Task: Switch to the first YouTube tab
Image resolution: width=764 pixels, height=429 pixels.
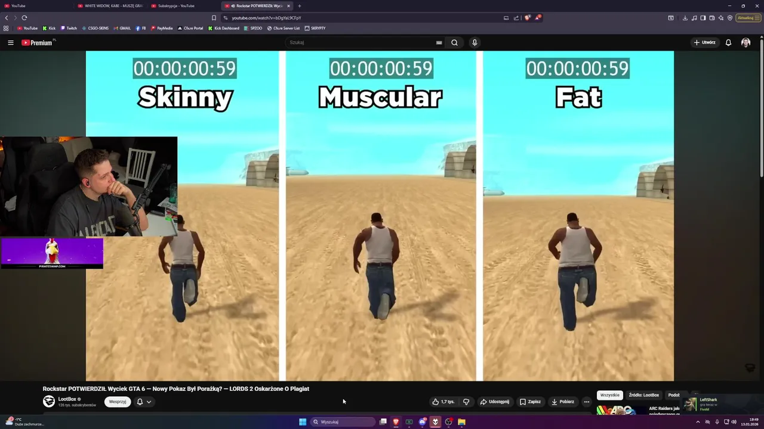Action: click(x=36, y=6)
